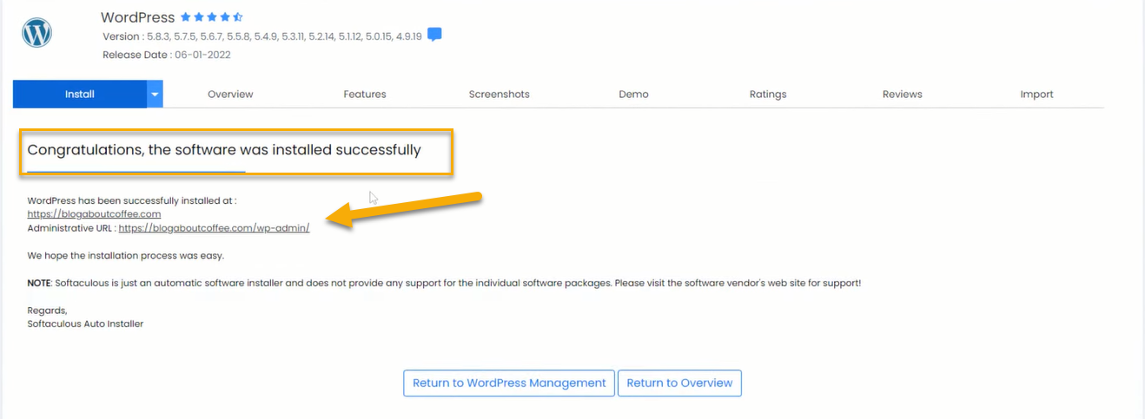This screenshot has width=1145, height=419.
Task: Click the NOTE Softaculous disclaimer text
Action: (x=444, y=284)
